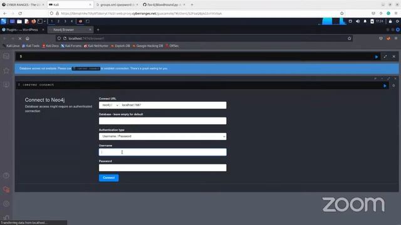The height and width of the screenshot is (225, 401).
Task: Open the Google Hacking DB bookmark
Action: click(148, 46)
